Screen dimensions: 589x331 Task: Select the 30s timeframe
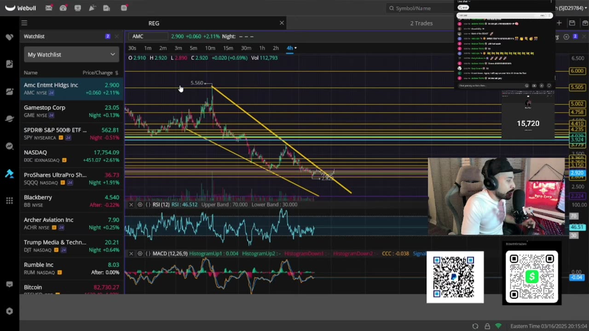point(132,48)
